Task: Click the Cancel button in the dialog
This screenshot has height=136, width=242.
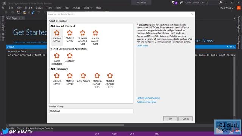Action: pos(186,119)
